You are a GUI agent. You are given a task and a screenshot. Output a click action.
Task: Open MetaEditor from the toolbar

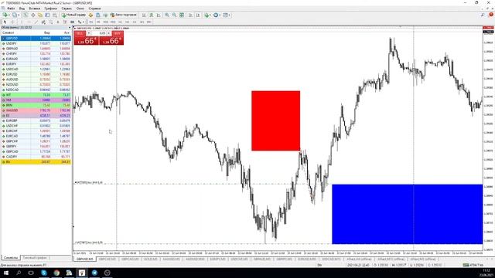click(90, 15)
